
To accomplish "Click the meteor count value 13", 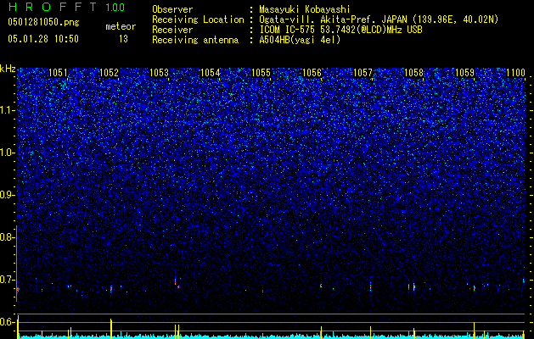I will tap(123, 39).
